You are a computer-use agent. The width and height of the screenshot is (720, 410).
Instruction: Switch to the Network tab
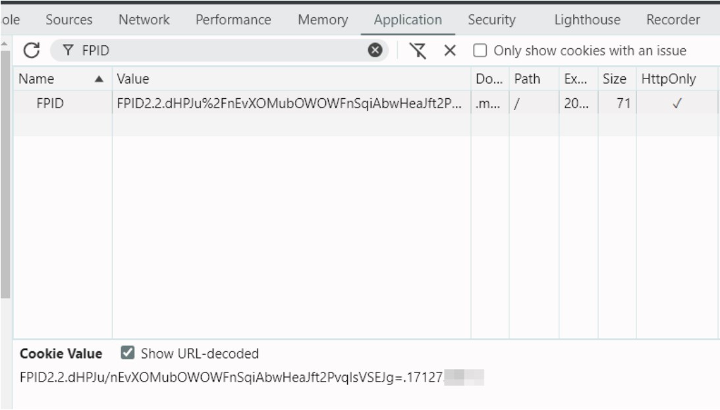click(x=144, y=20)
